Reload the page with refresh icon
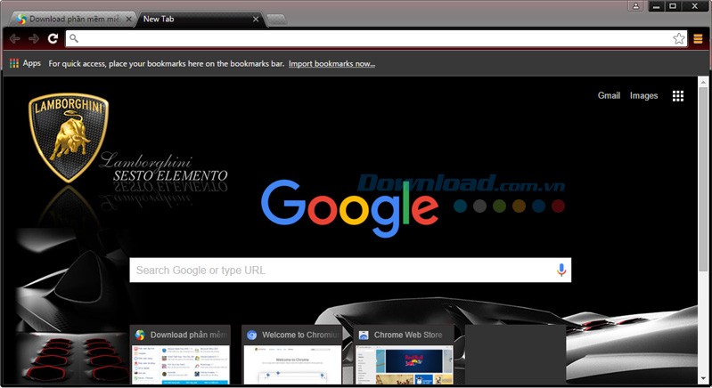Image resolution: width=712 pixels, height=388 pixels. 53,38
